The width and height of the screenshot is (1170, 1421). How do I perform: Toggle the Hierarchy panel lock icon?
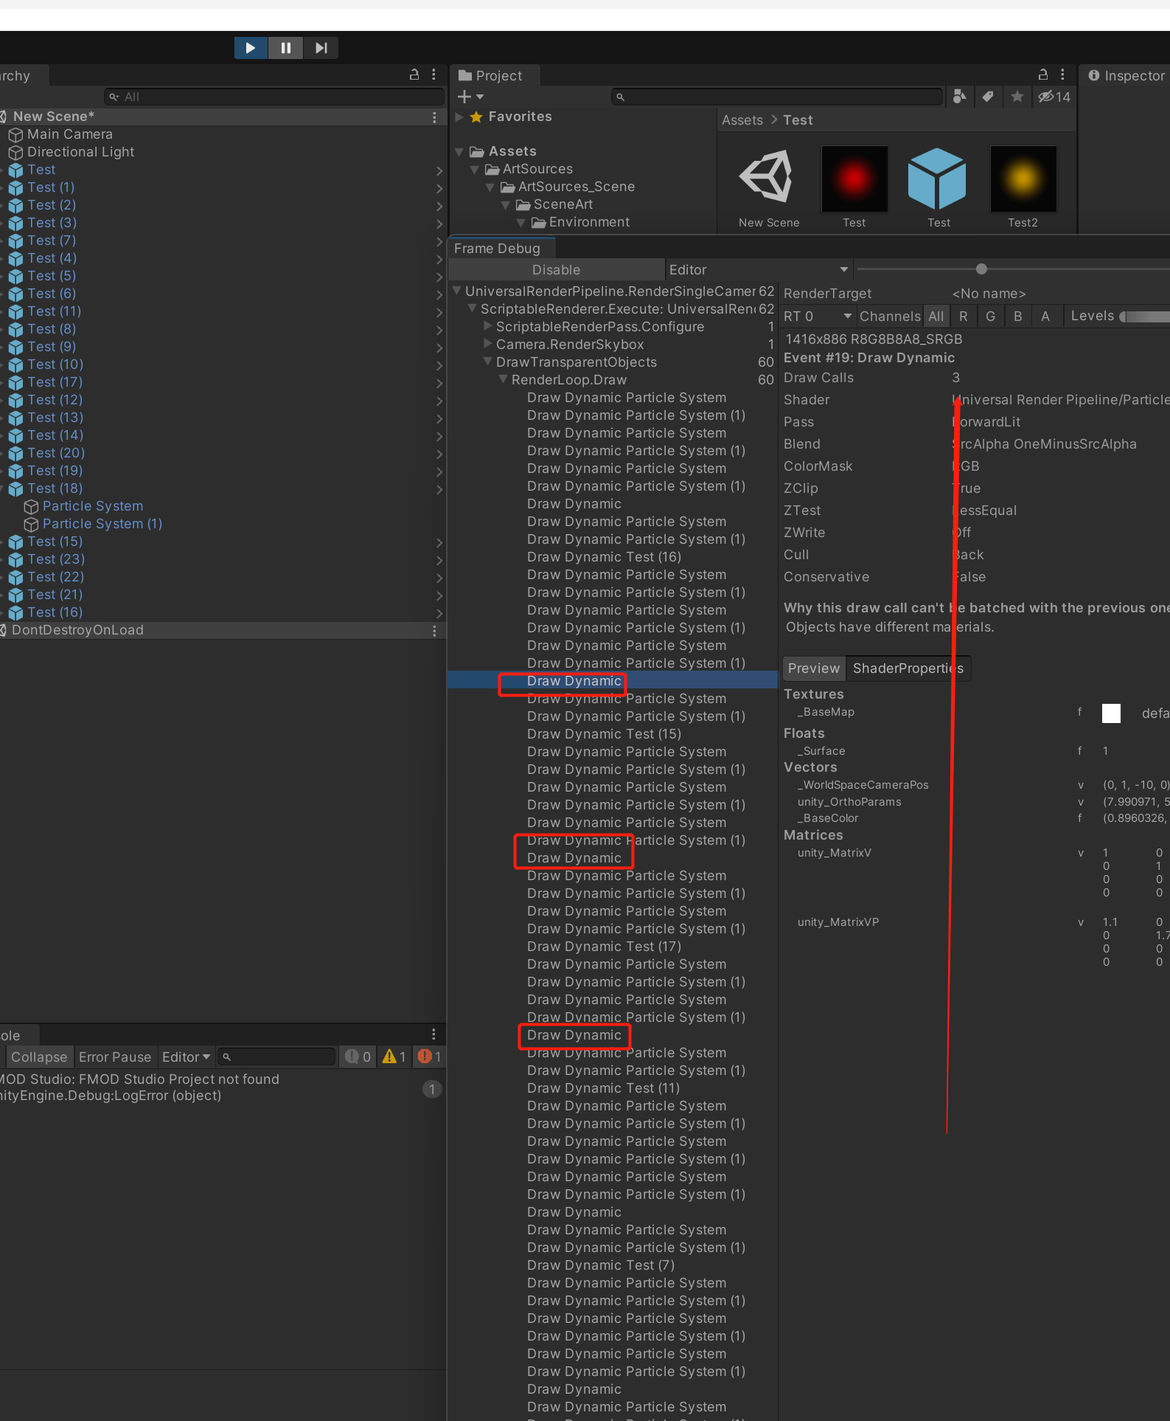point(414,75)
